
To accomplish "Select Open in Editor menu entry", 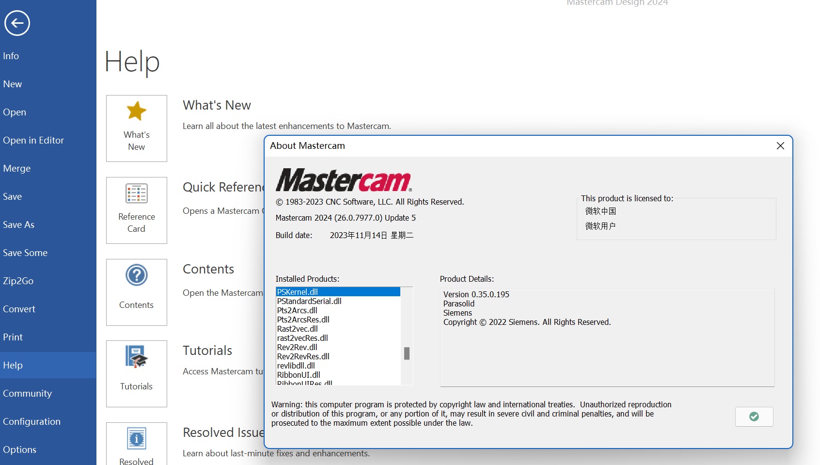I will (x=48, y=140).
